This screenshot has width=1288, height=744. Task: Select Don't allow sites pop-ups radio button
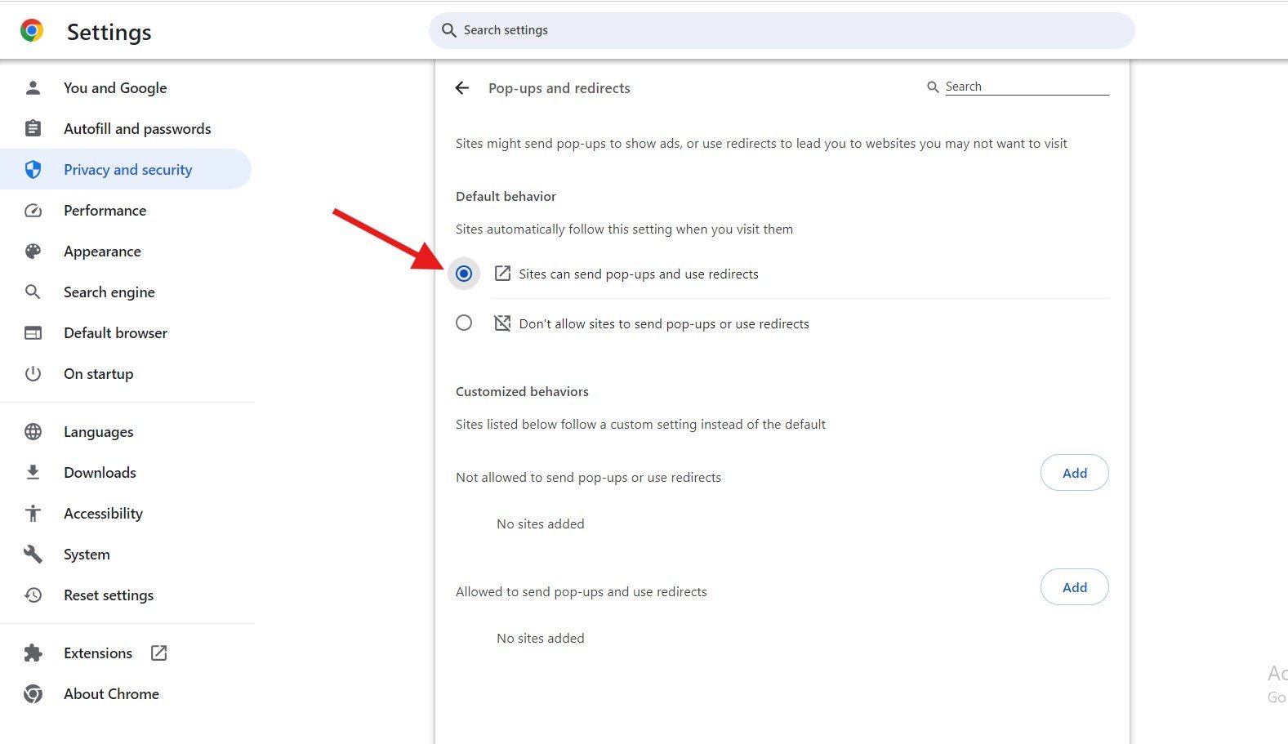point(464,323)
